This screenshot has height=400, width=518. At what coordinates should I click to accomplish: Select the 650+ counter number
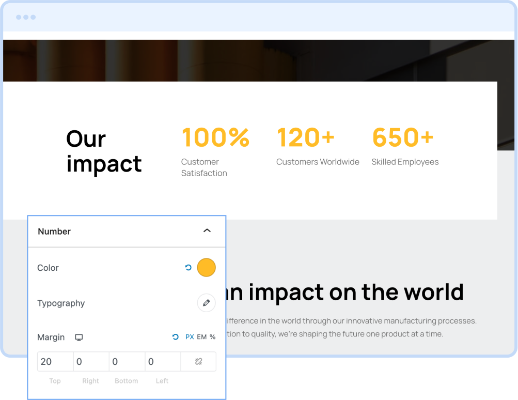pyautogui.click(x=403, y=137)
